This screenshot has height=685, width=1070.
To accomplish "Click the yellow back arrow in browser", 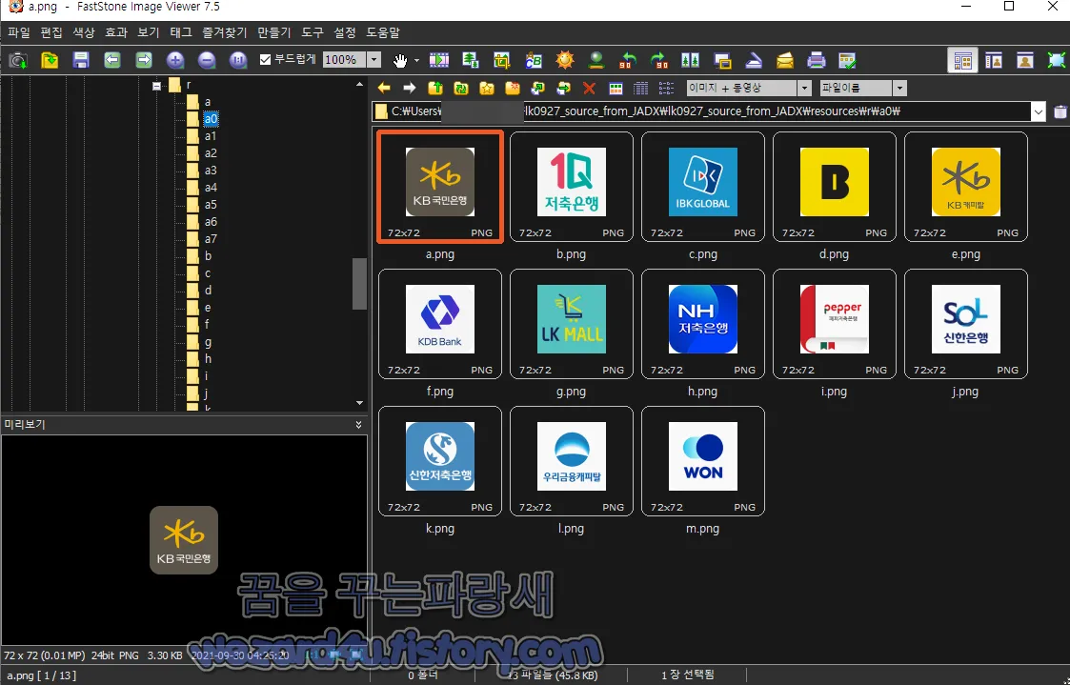I will coord(384,88).
